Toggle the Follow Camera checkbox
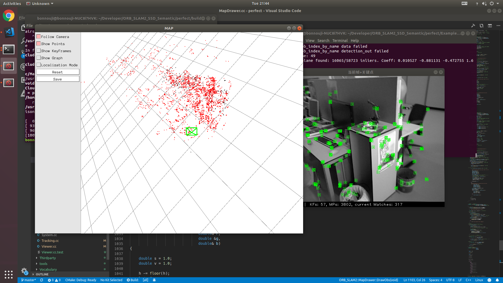The height and width of the screenshot is (283, 503). (x=39, y=37)
